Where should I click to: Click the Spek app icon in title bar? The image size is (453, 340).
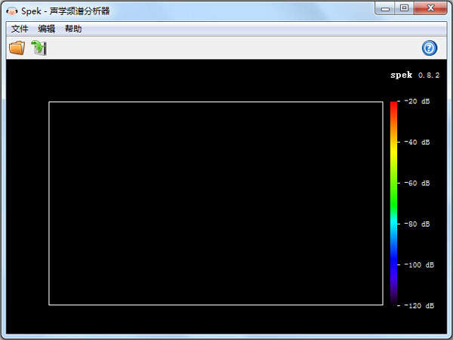click(12, 10)
